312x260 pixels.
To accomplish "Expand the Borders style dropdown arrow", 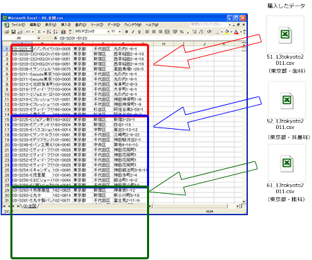I will 222,32.
